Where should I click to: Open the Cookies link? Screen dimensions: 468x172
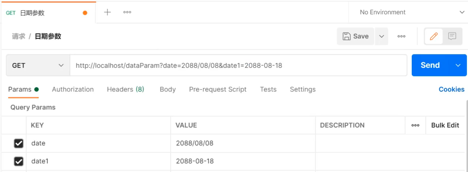click(451, 89)
